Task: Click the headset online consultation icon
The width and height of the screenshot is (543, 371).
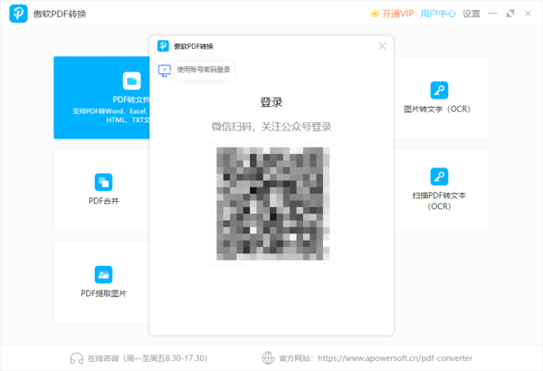Action: [77, 357]
